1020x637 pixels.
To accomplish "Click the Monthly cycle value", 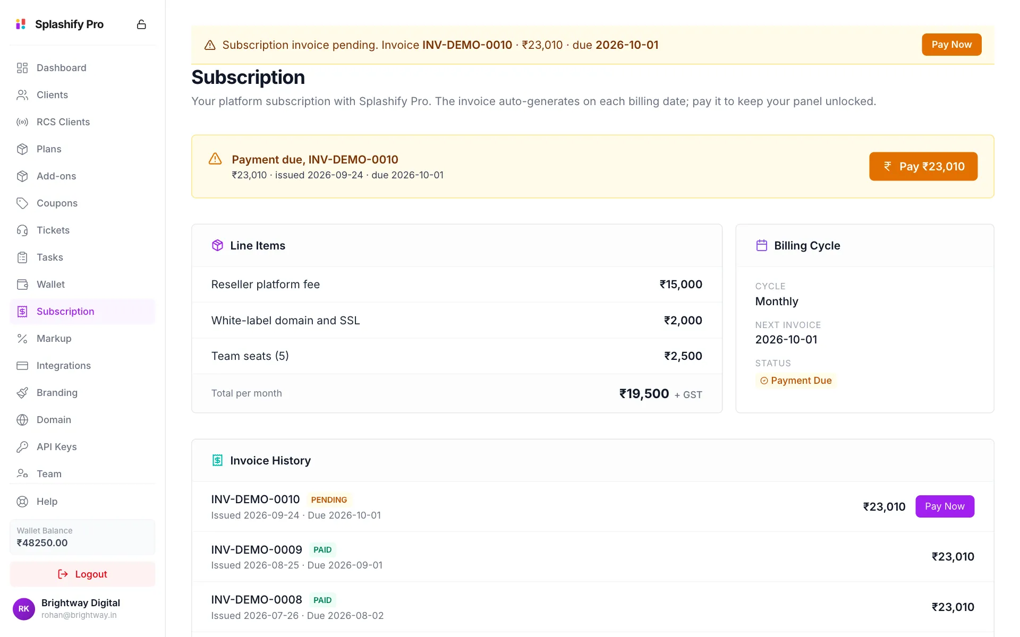I will coord(777,302).
